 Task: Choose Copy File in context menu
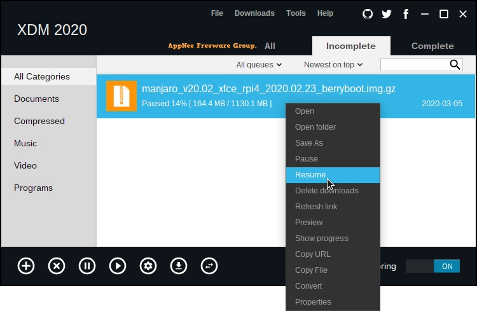[333, 270]
